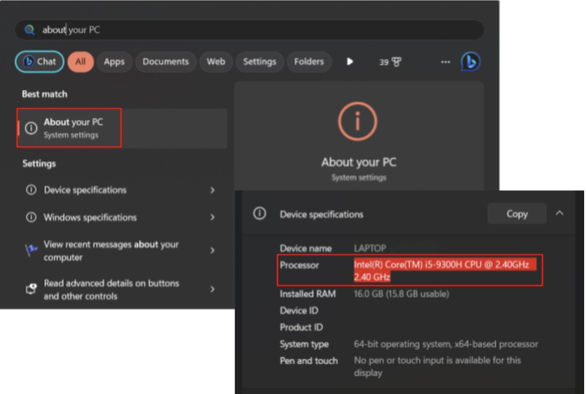
Task: Click the info icon beside Windows specifications
Action: pyautogui.click(x=30, y=217)
